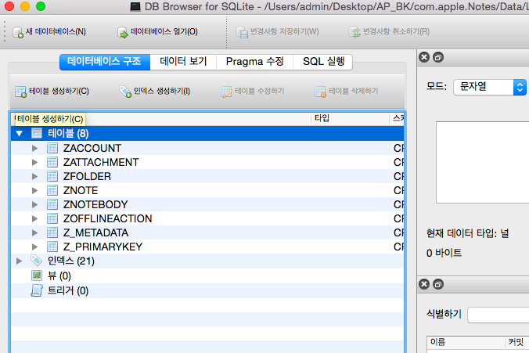Click the 테이블 수정하기 button label
This screenshot has width=529, height=353.
[x=260, y=91]
